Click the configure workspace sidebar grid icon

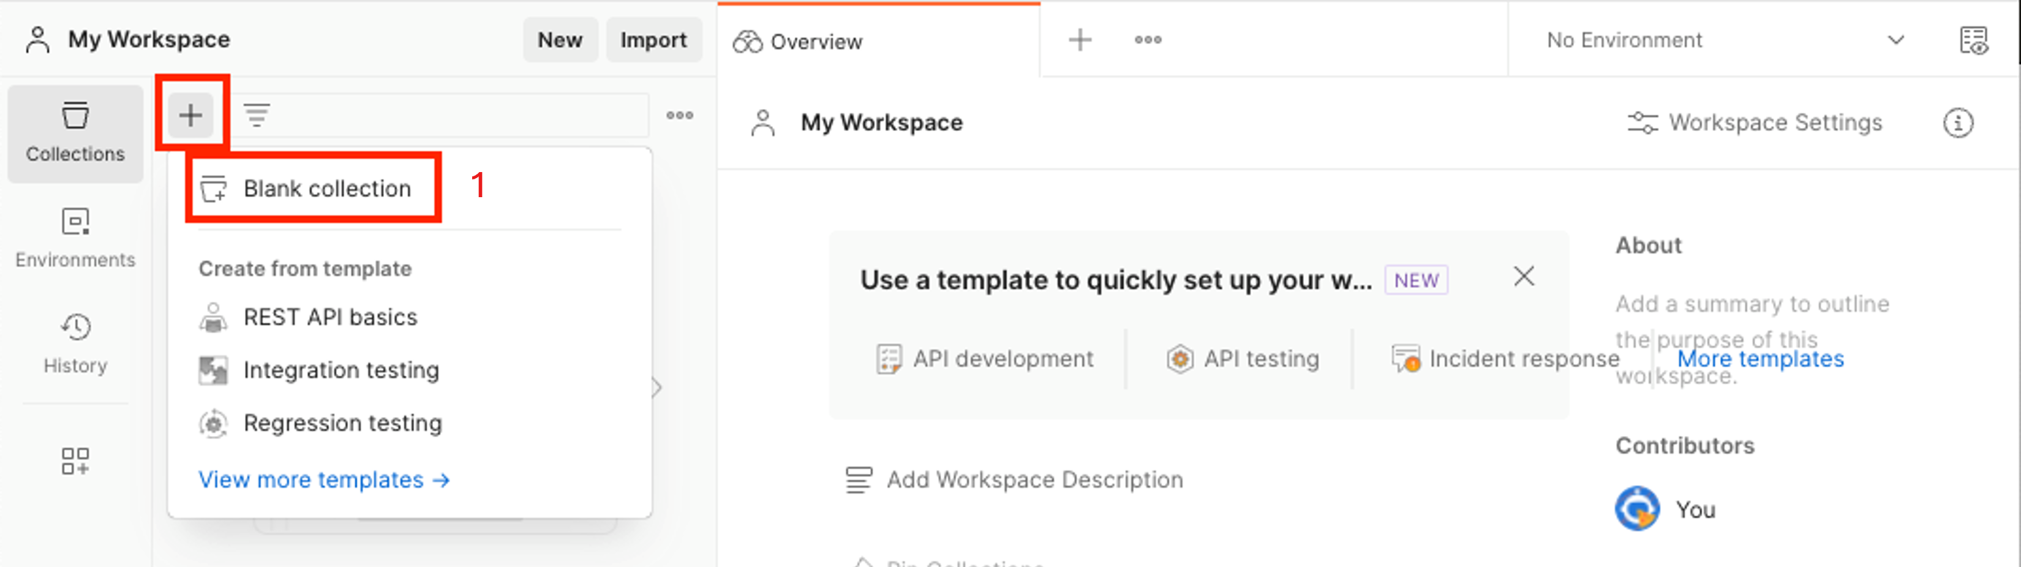(75, 460)
